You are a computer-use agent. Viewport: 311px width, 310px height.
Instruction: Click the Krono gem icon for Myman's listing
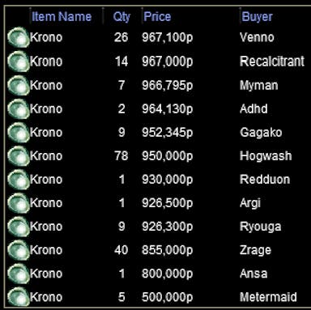pyautogui.click(x=19, y=85)
